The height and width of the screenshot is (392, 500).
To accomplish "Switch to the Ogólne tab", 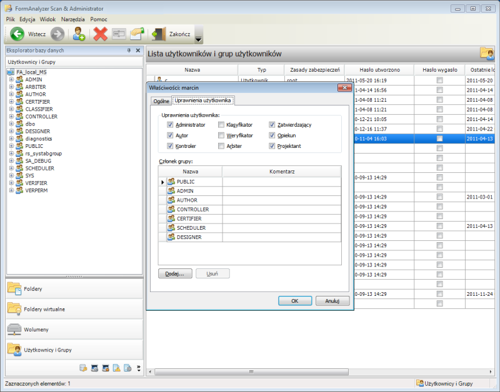I will pos(161,100).
